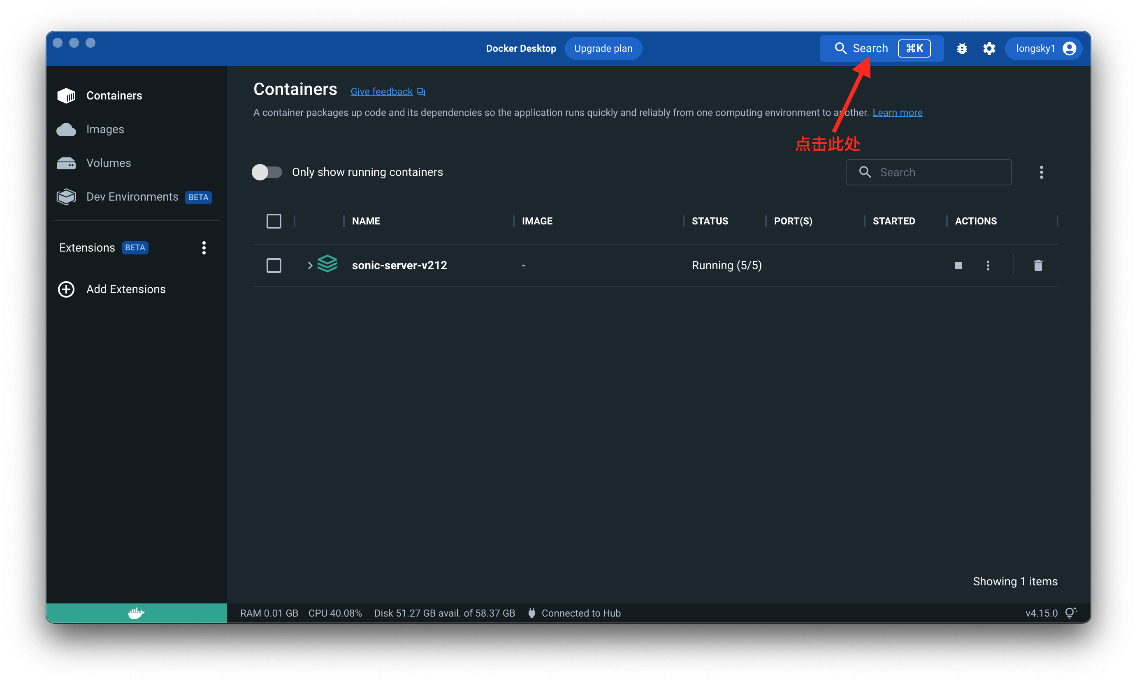
Task: Click the sonic-server-v212 compose stack icon
Action: tap(327, 264)
